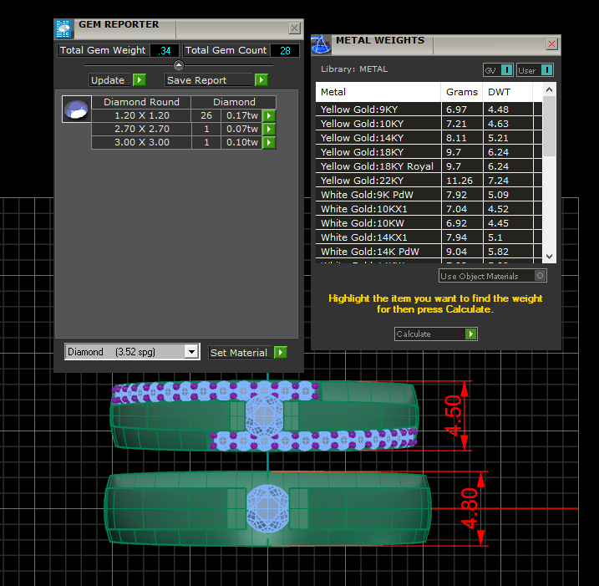Click the Grams column header
Viewport: 599px width, 586px height.
pyautogui.click(x=462, y=92)
